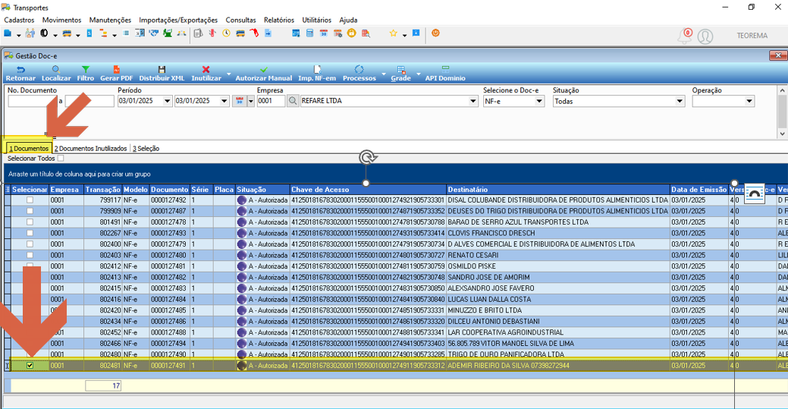Click the orange padlock toolbar icon

[x=352, y=33]
